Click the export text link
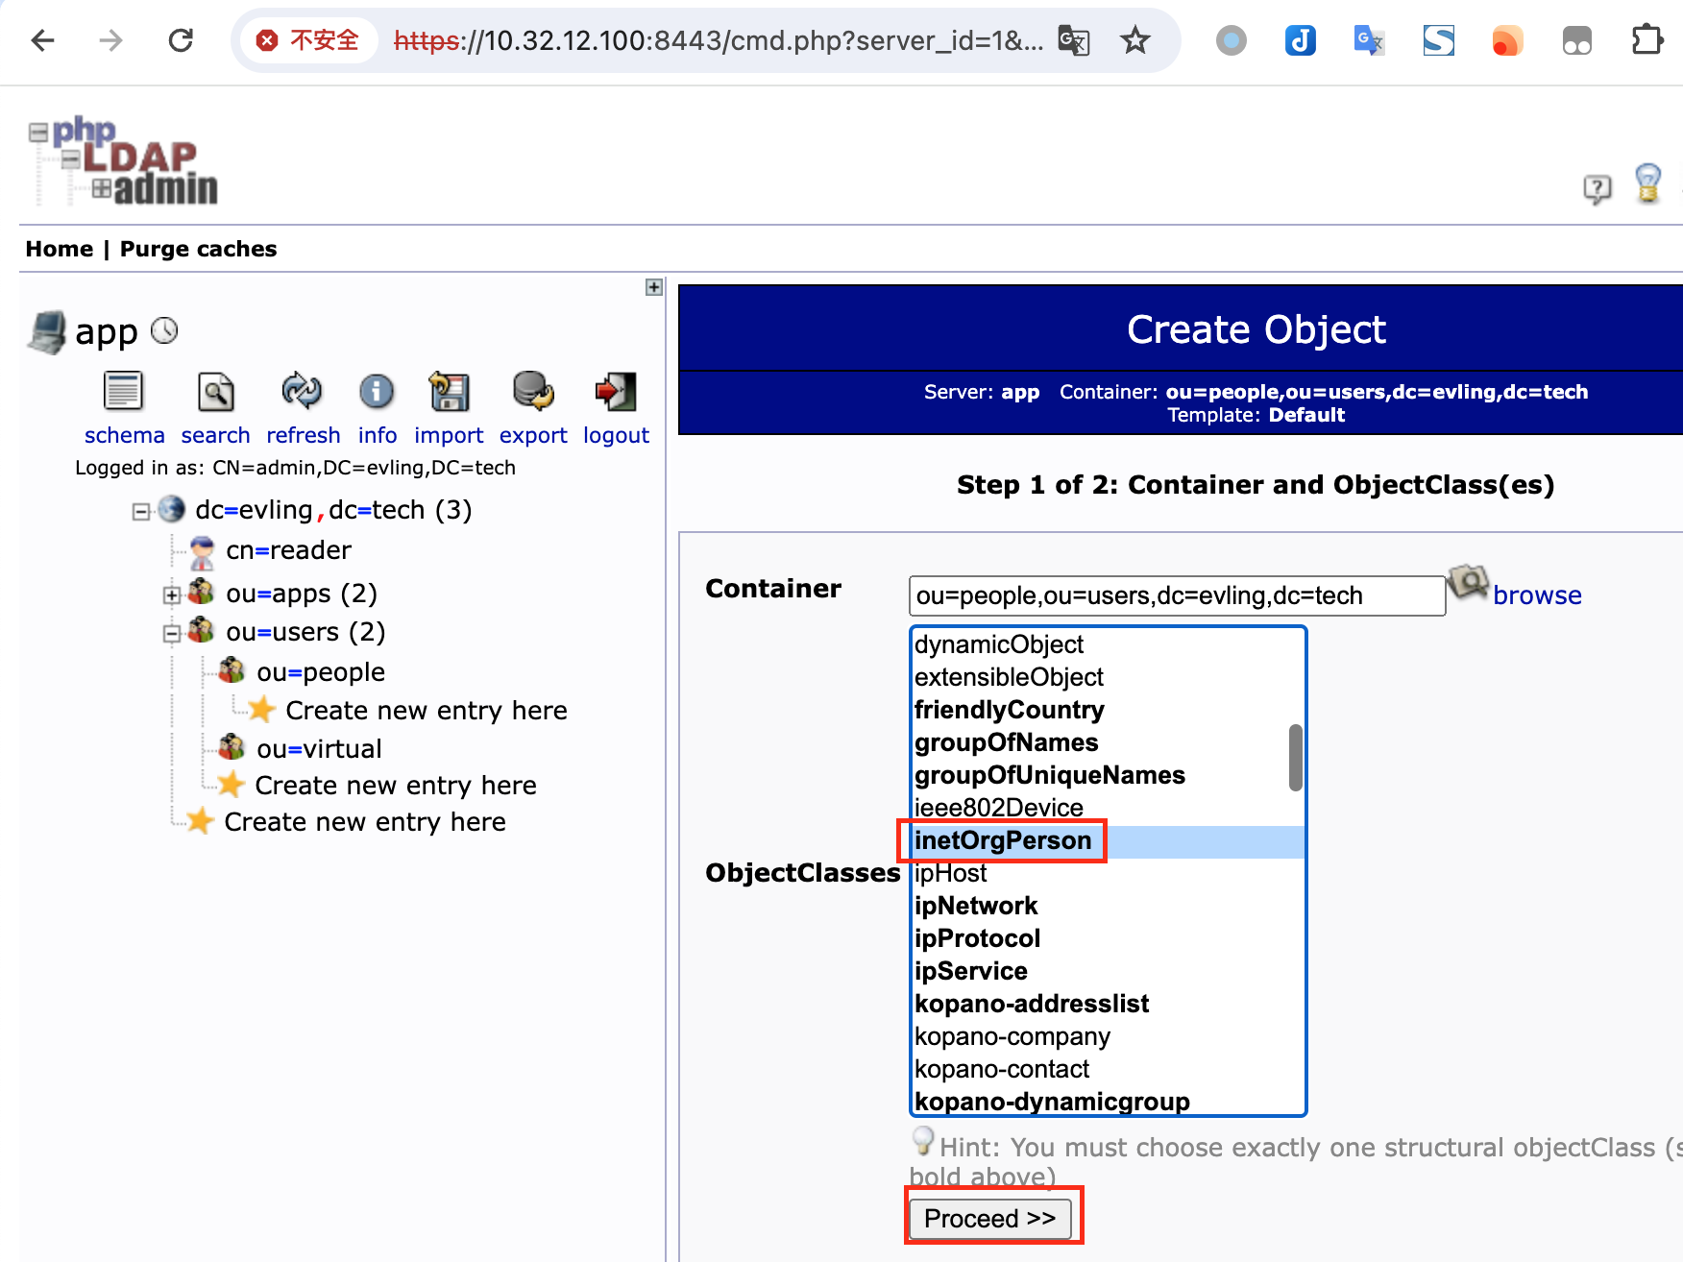Image resolution: width=1683 pixels, height=1262 pixels. (533, 435)
